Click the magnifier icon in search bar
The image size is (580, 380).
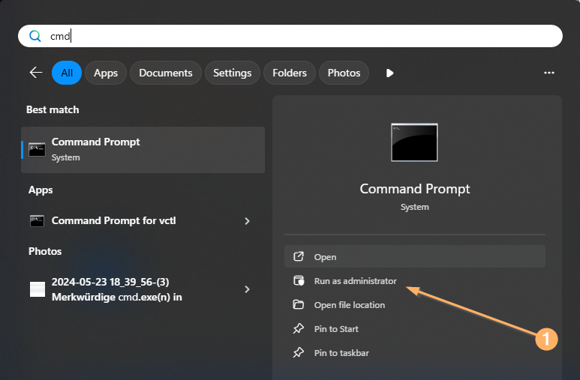click(35, 36)
